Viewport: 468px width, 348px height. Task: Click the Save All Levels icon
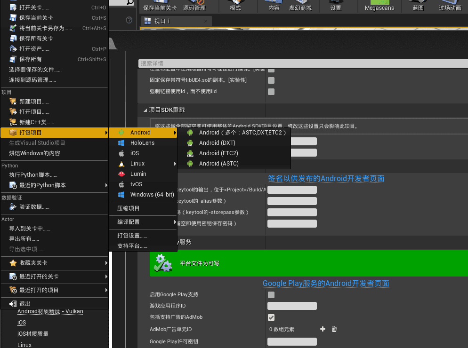pyautogui.click(x=13, y=39)
